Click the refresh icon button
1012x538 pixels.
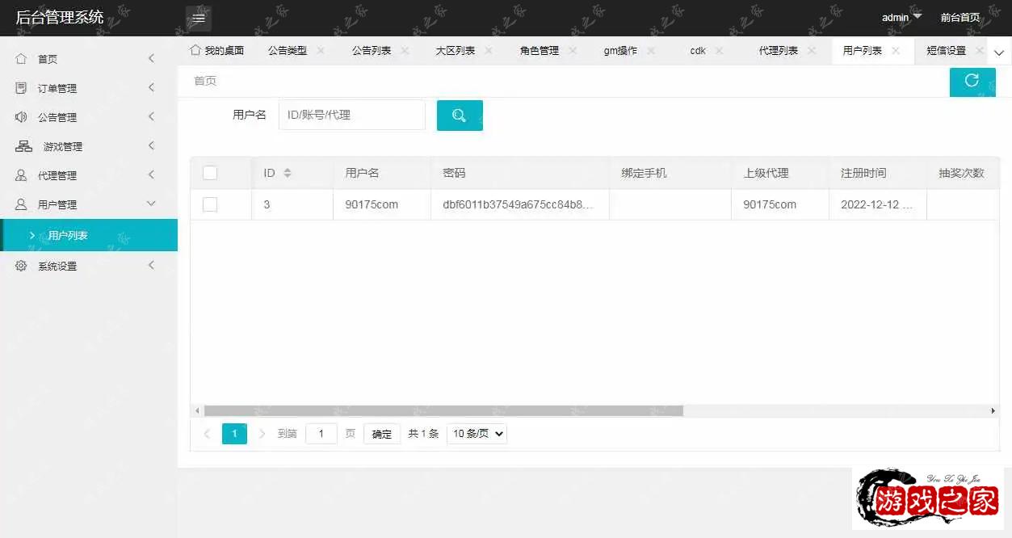[x=972, y=82]
